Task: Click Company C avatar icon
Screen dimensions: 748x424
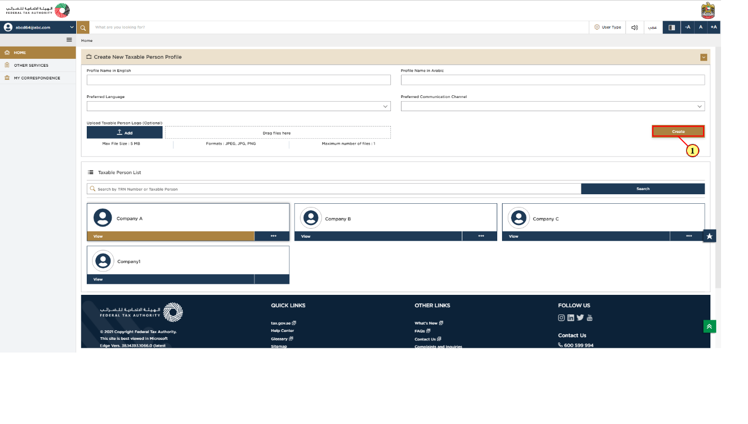Action: click(518, 218)
